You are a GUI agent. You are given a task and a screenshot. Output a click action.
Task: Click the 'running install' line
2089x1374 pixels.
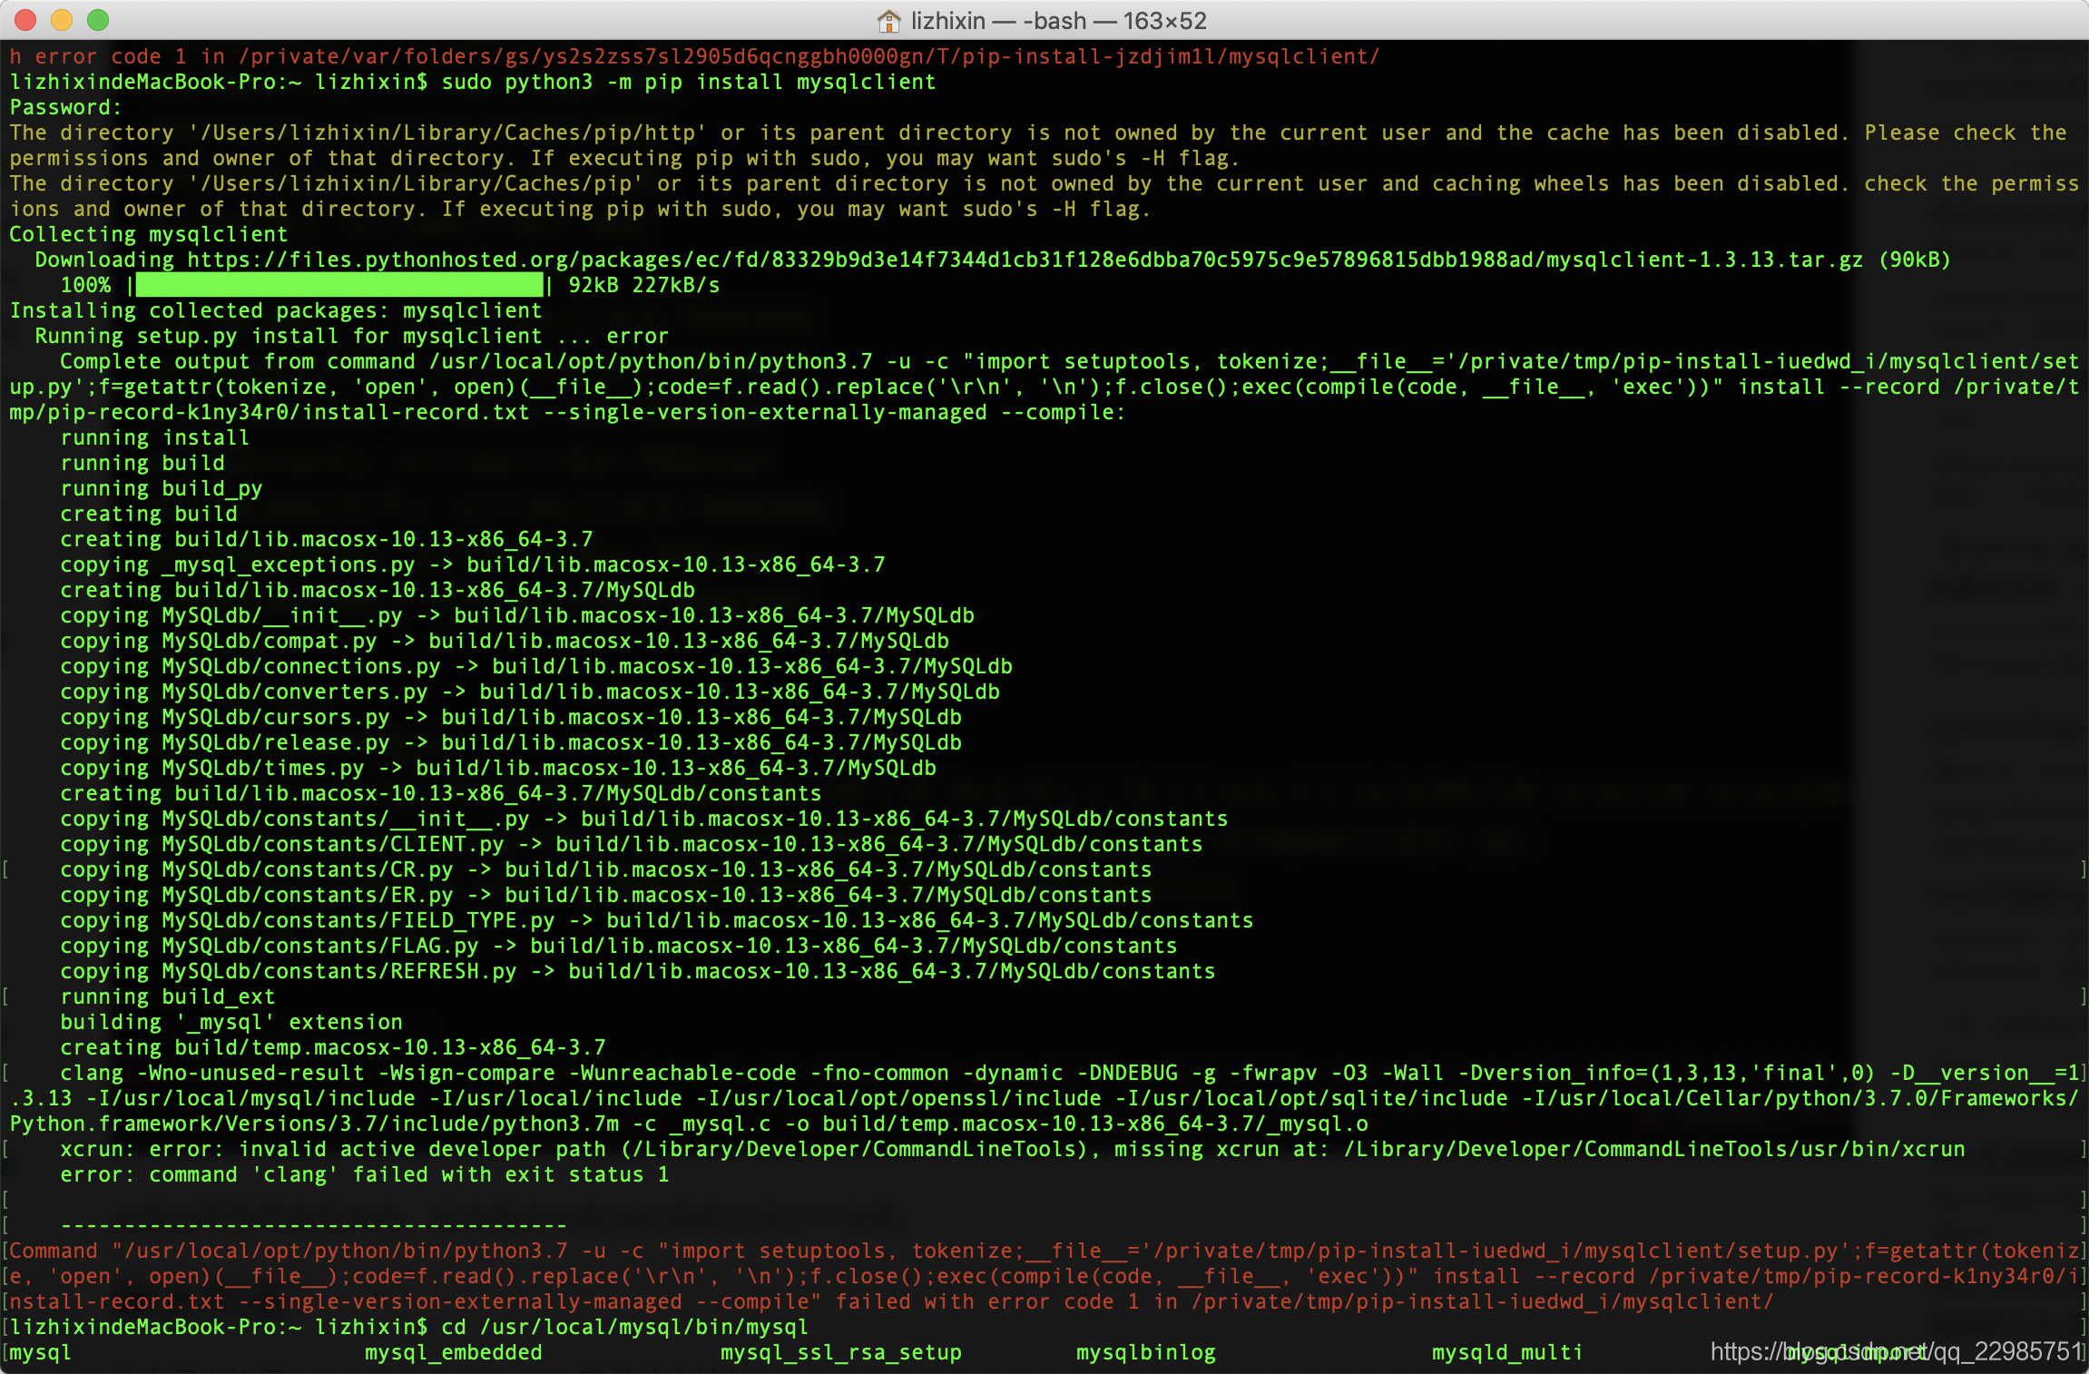click(x=154, y=437)
